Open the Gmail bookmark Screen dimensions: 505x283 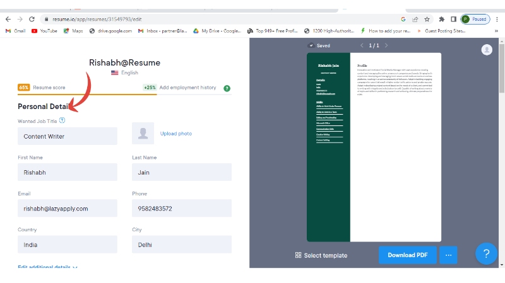pos(15,30)
